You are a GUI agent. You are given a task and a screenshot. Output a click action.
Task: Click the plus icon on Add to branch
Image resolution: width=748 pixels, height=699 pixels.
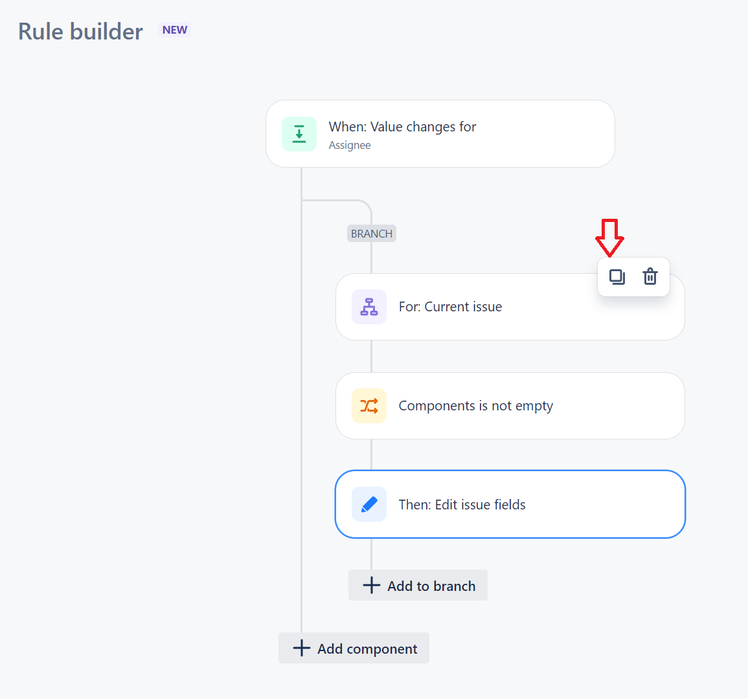coord(371,585)
